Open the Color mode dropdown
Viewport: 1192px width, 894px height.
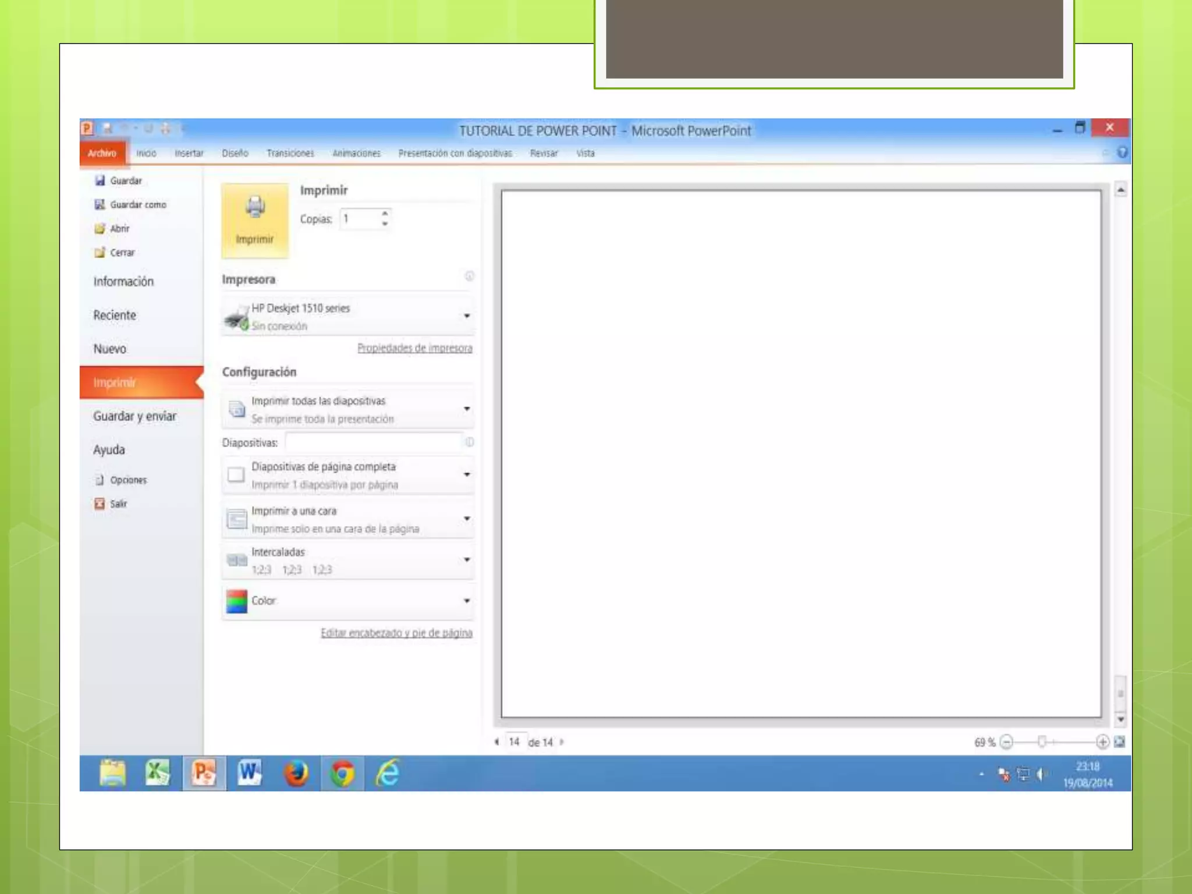tap(466, 601)
